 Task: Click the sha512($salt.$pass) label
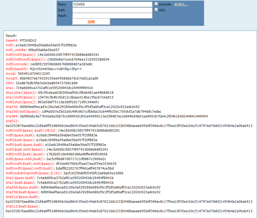pyautogui.click(x=22, y=207)
